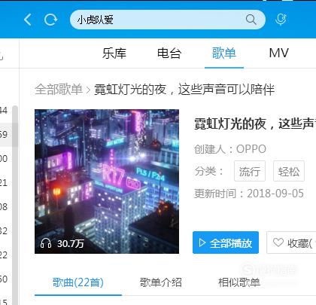Select the 歌单 tab
This screenshot has height=305, width=316.
pos(224,53)
